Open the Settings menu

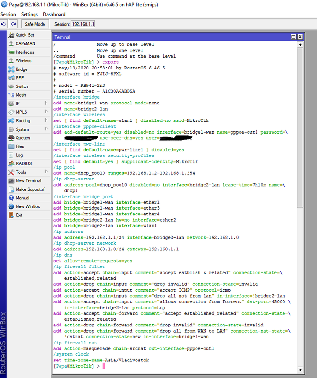(x=29, y=15)
